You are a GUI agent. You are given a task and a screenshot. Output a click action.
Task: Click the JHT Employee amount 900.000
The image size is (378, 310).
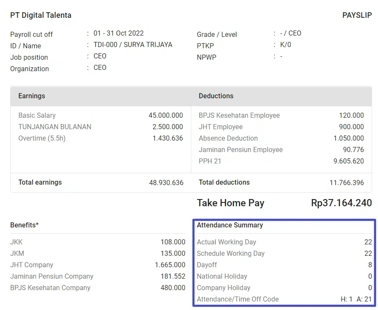click(351, 127)
